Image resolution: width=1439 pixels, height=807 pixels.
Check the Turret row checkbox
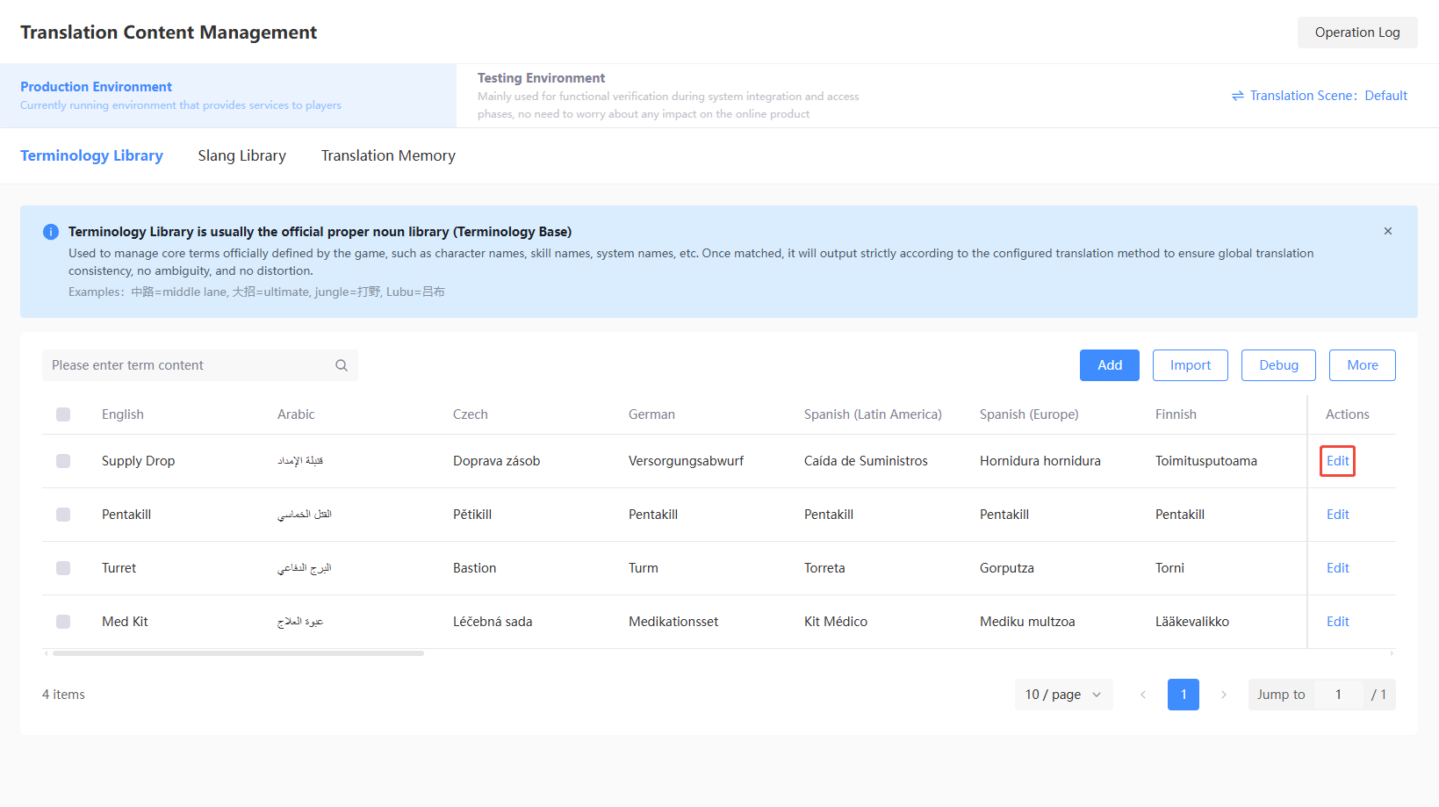tap(63, 568)
